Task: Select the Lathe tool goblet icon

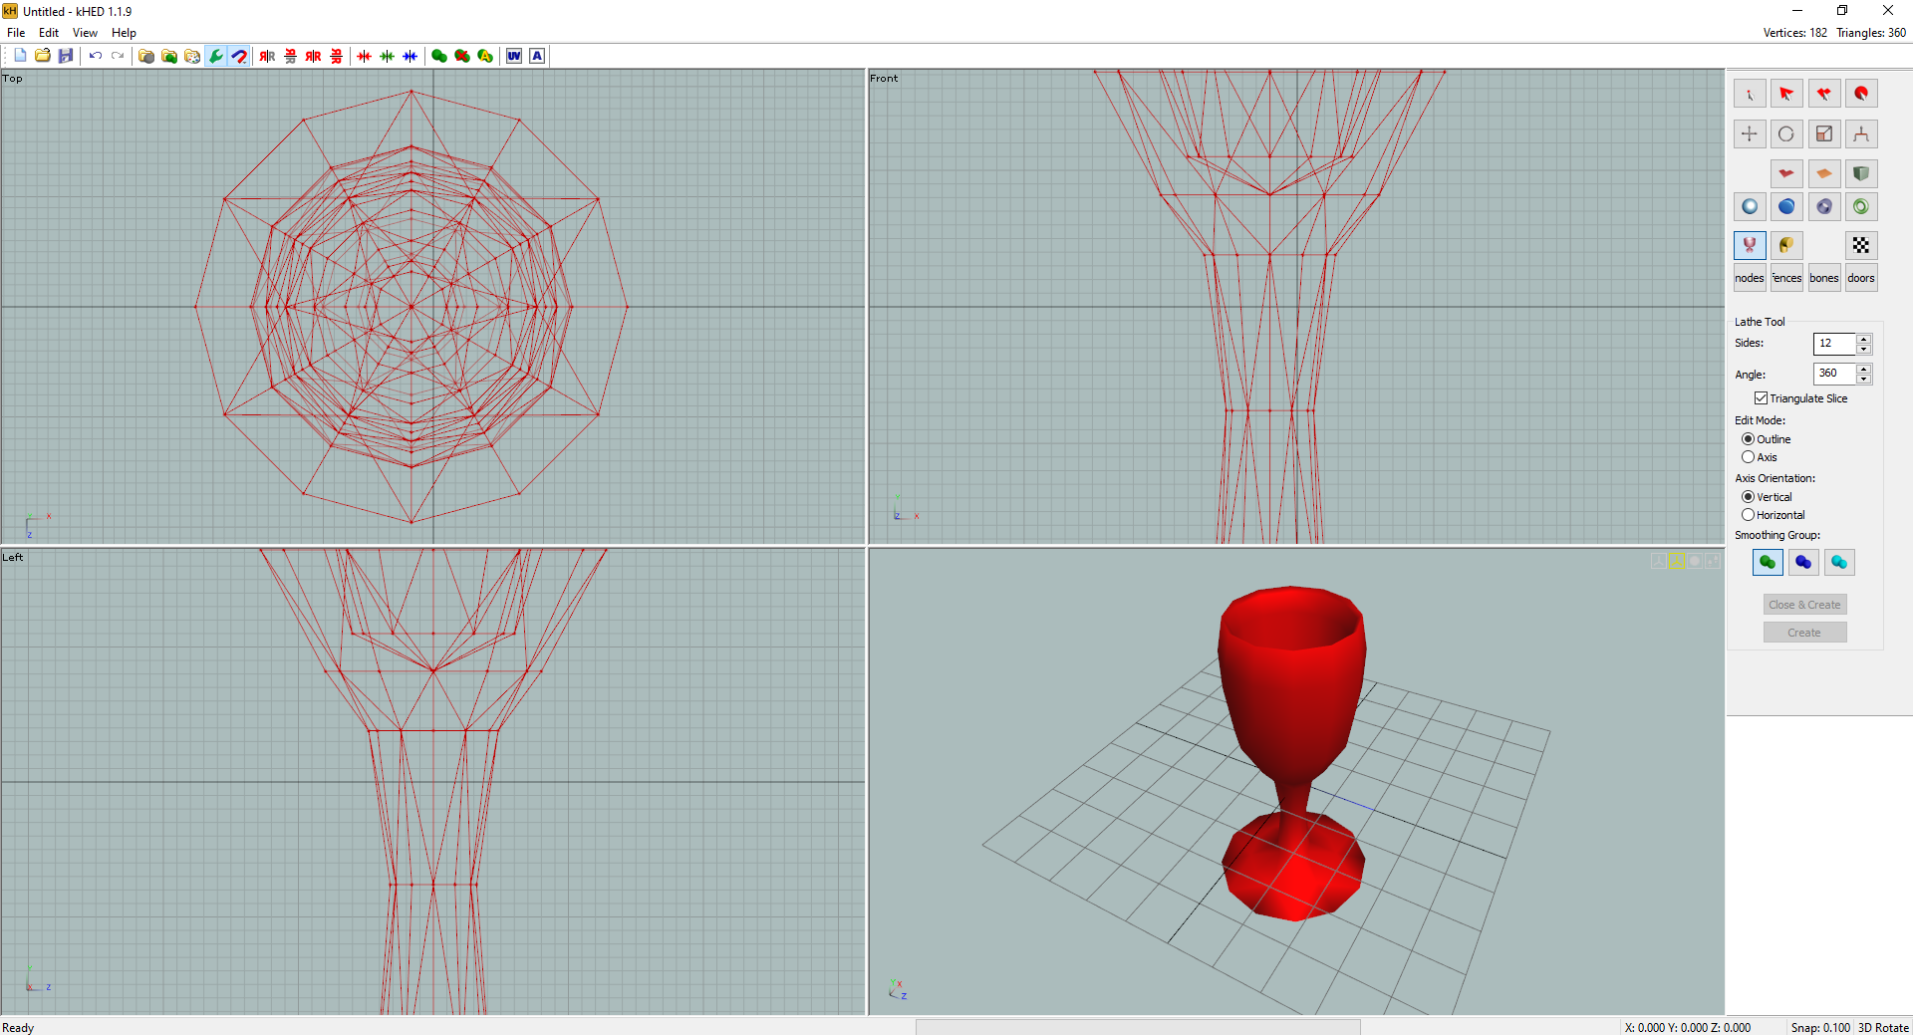Action: pyautogui.click(x=1749, y=245)
